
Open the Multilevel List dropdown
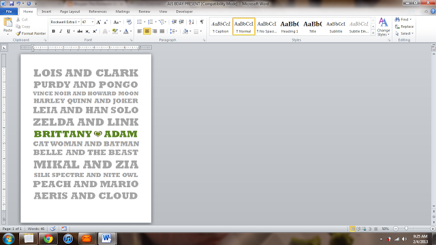[166, 22]
